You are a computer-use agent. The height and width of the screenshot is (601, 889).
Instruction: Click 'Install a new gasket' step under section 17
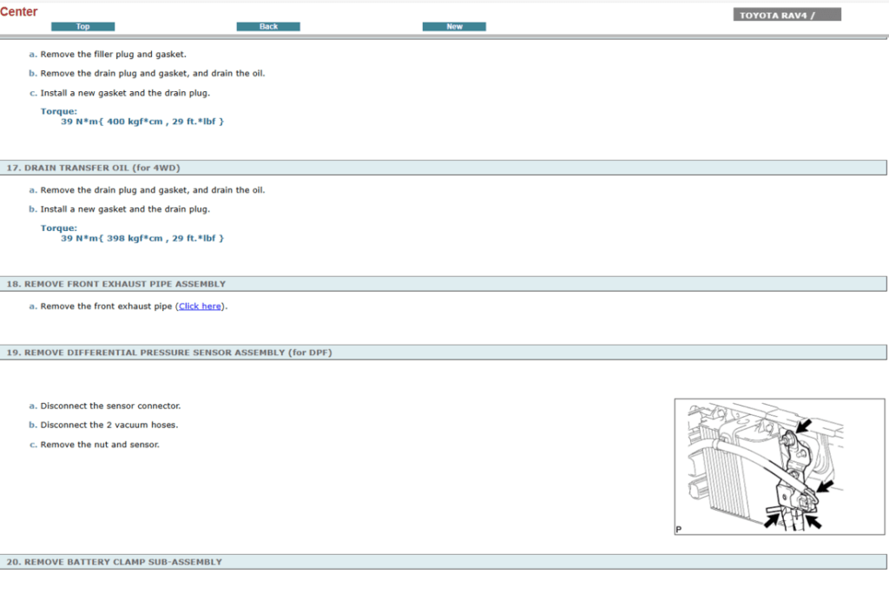(x=125, y=209)
